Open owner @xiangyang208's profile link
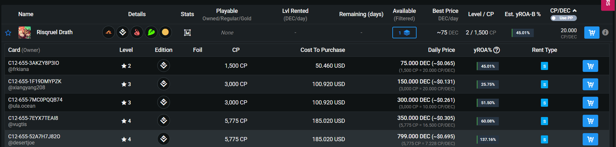 click(x=27, y=88)
